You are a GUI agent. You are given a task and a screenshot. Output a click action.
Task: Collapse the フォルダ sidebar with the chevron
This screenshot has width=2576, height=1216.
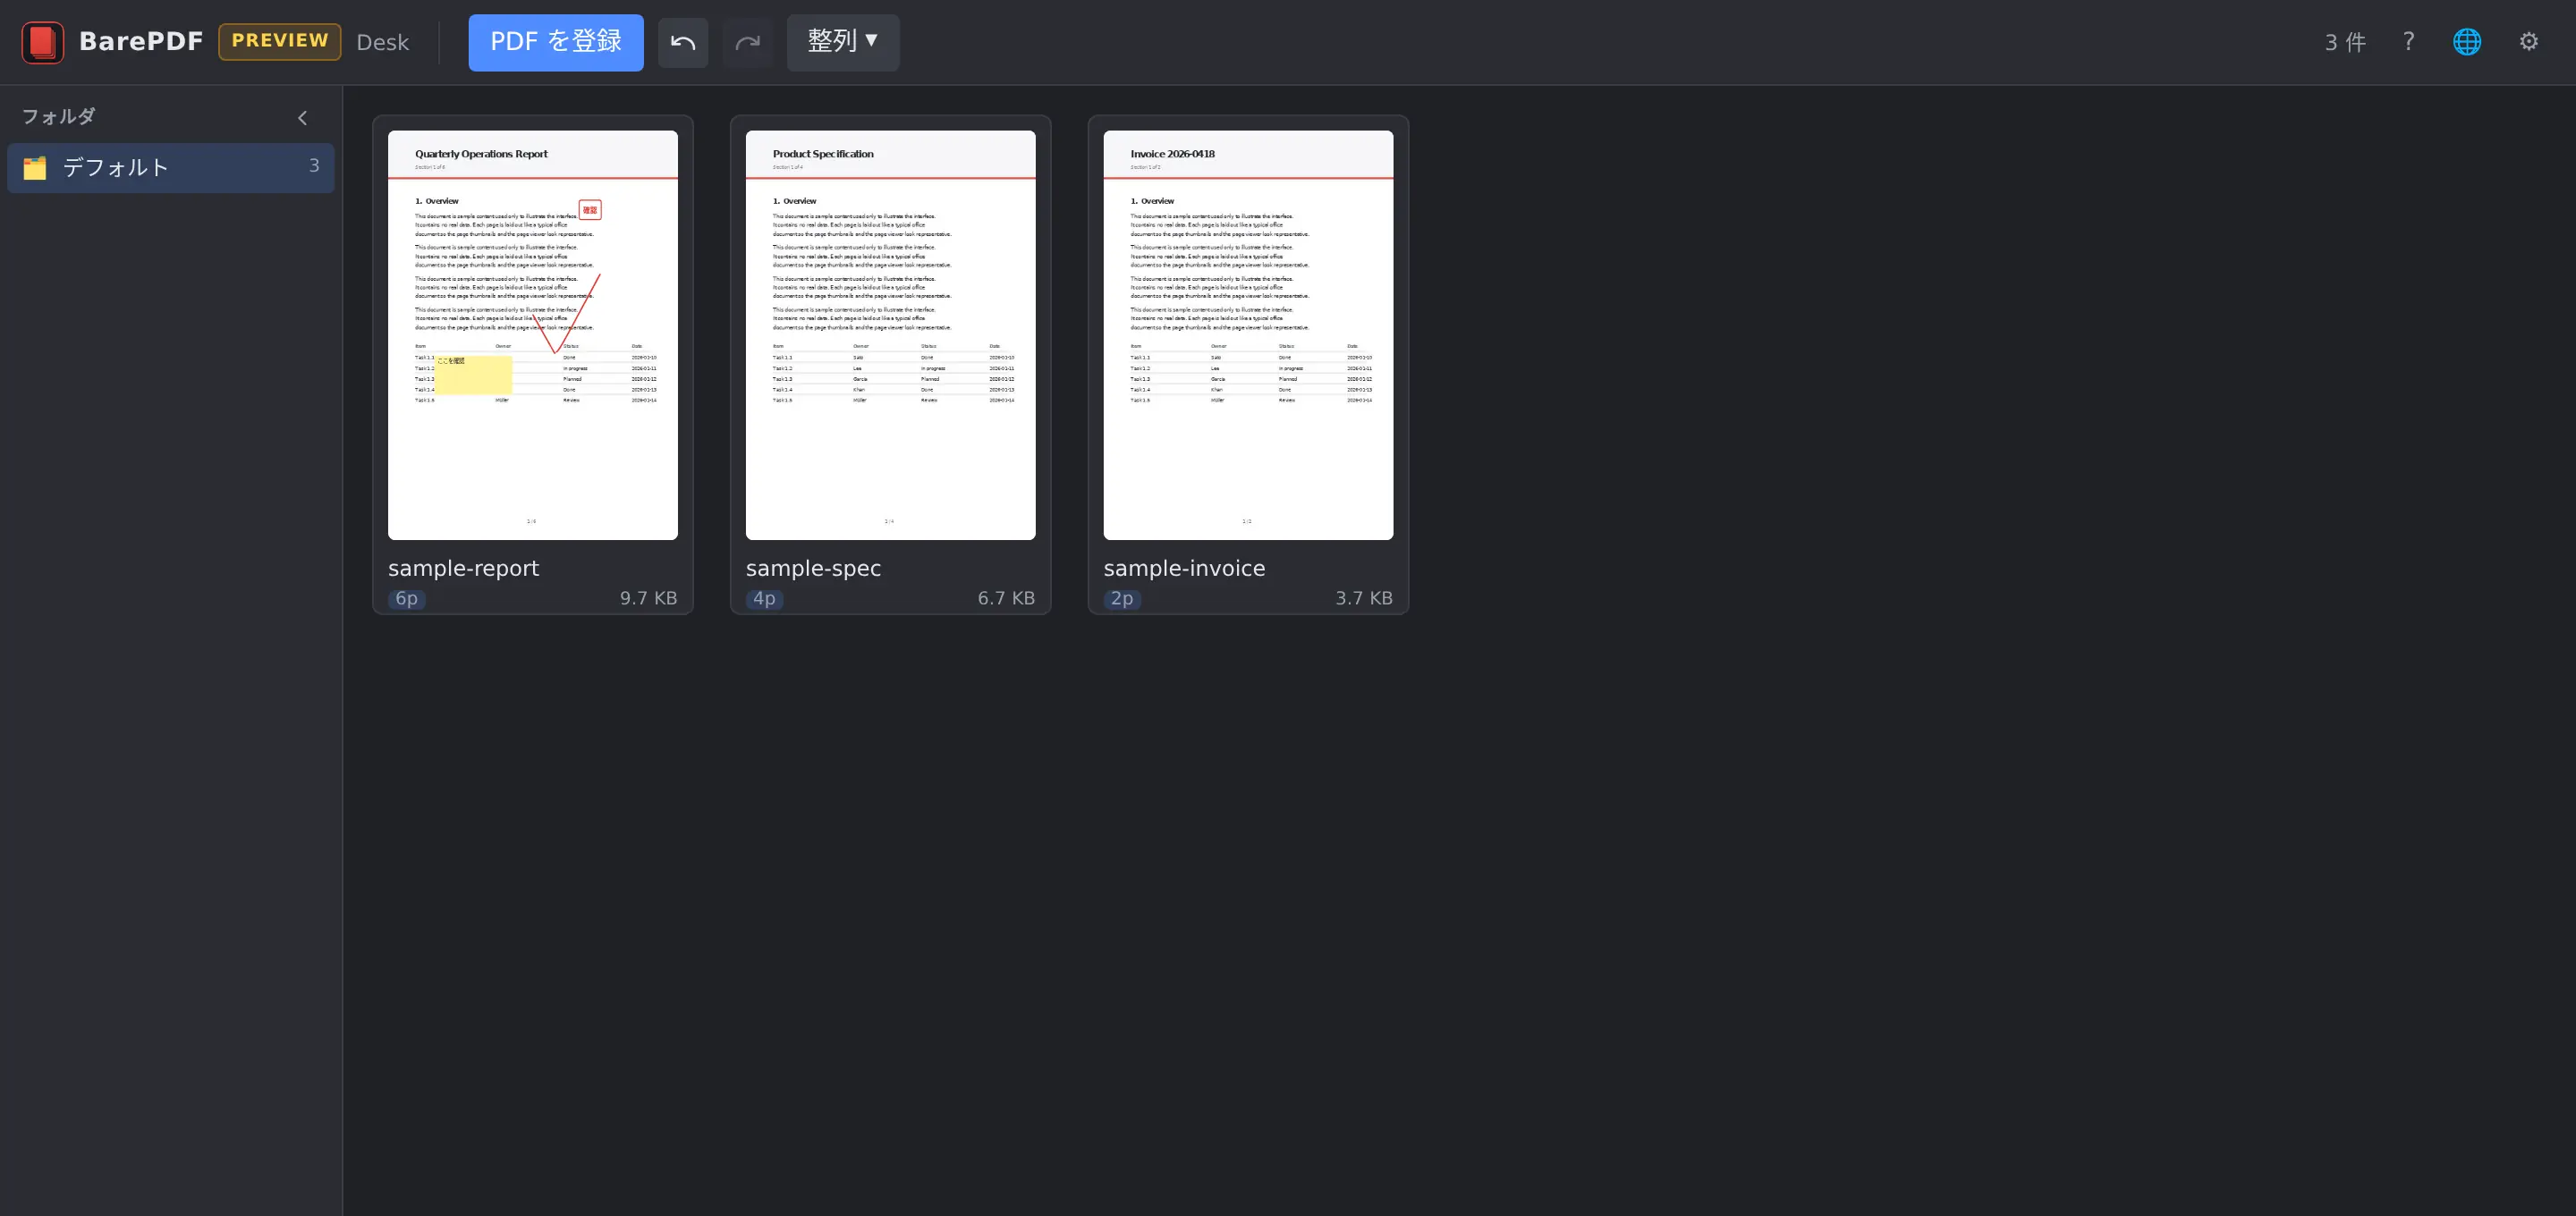302,118
